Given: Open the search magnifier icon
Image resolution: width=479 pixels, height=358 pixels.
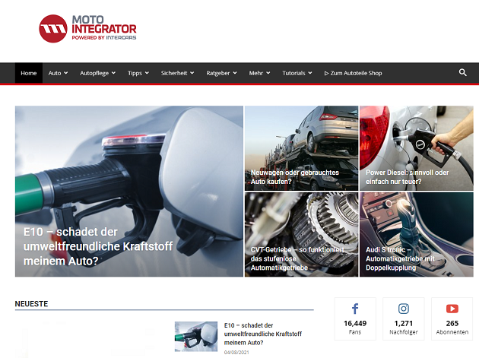Looking at the screenshot, I should click(x=463, y=73).
